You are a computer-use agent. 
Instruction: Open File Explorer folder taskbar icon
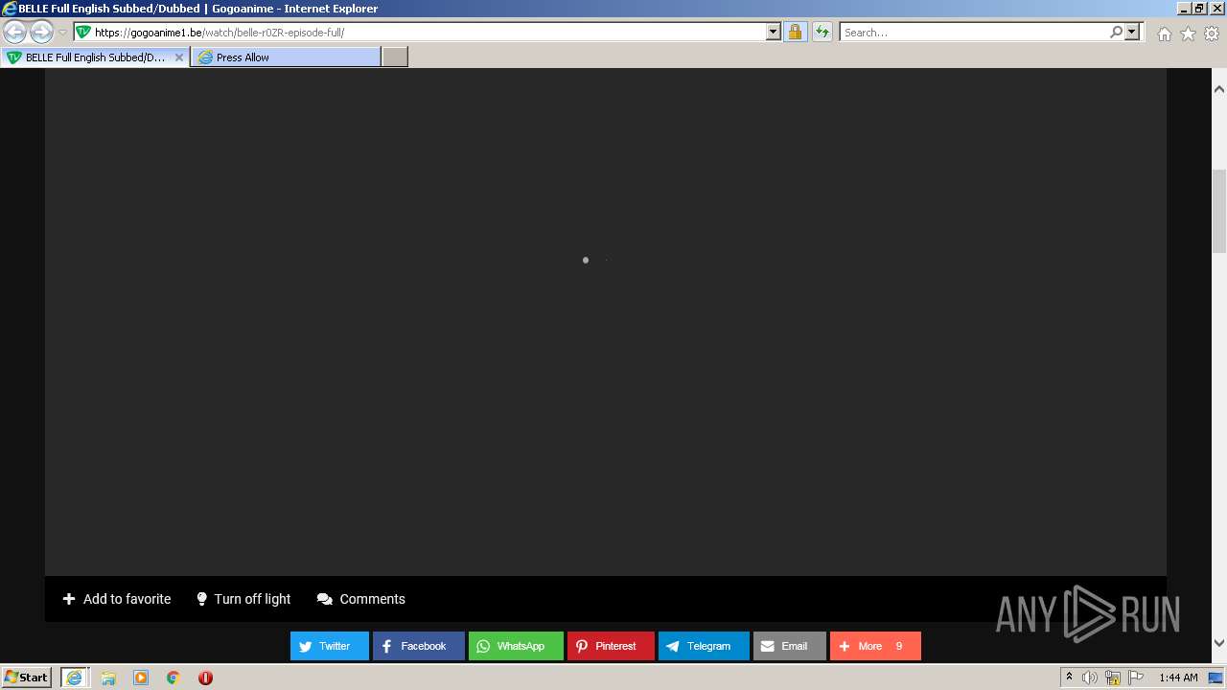coord(108,678)
